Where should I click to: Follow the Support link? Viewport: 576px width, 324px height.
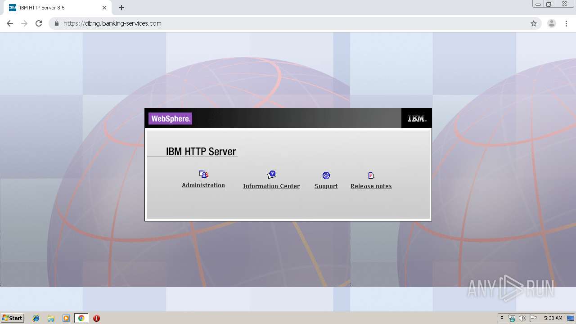[x=326, y=186]
